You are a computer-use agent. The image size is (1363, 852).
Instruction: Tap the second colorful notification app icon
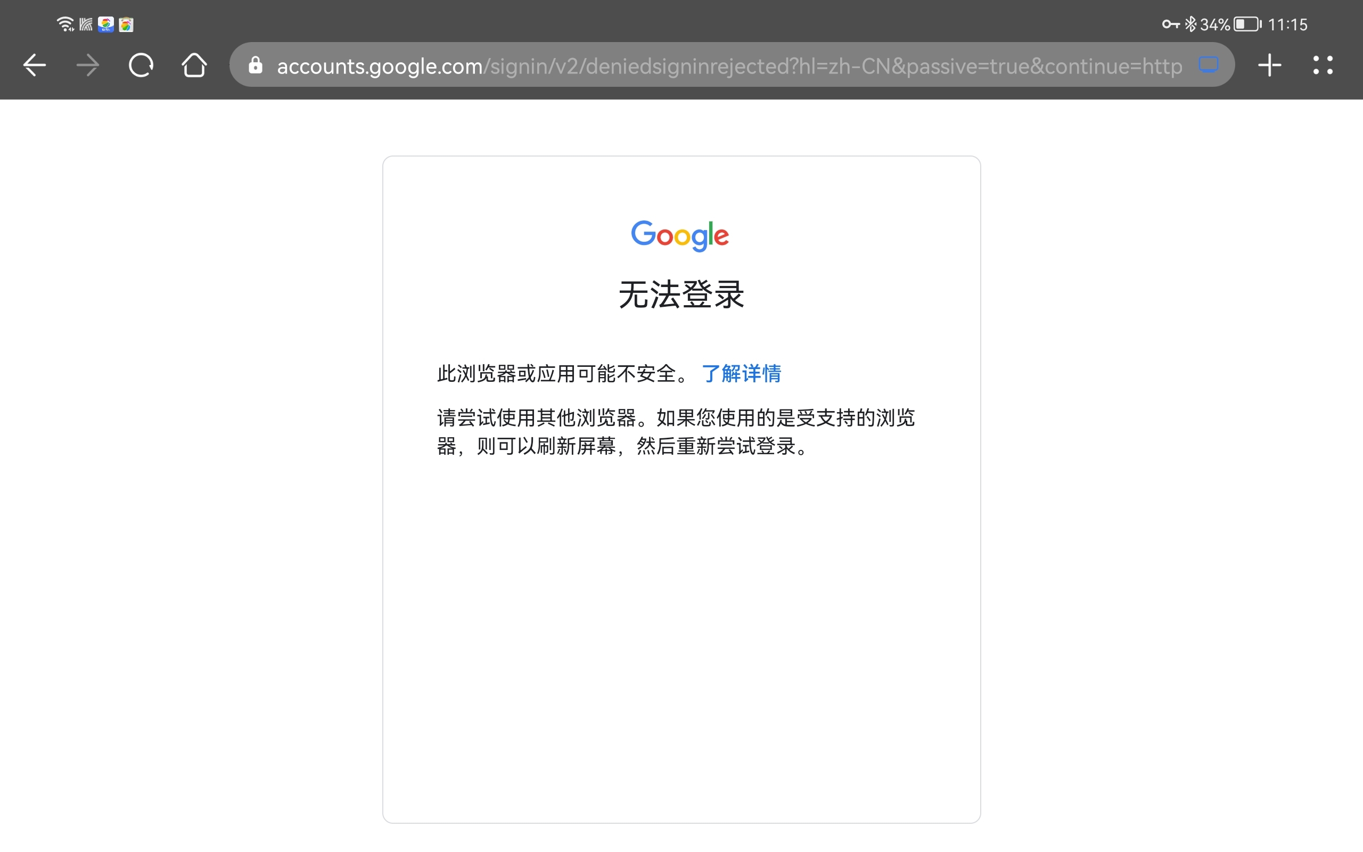(126, 25)
